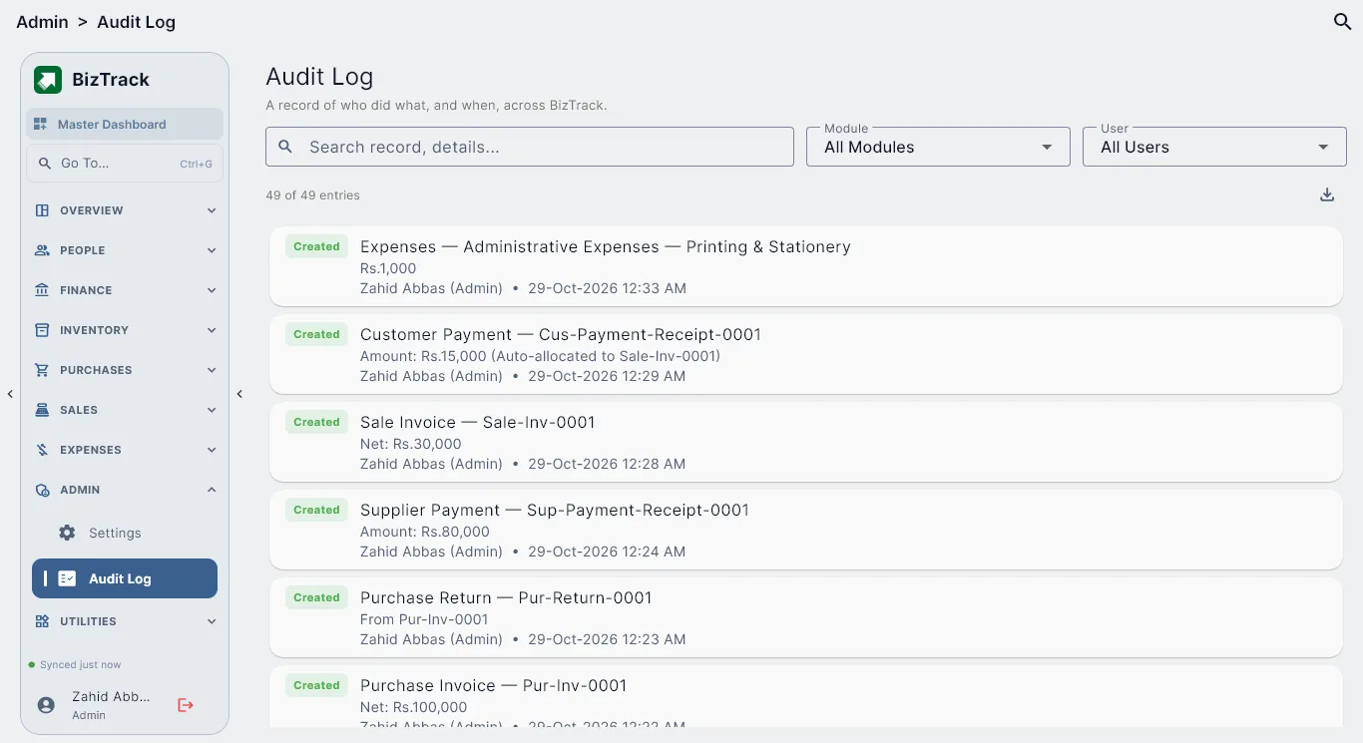Open the Sale Invoice — Sale-Inv-0001 entry
This screenshot has height=743, width=1363.
[806, 442]
